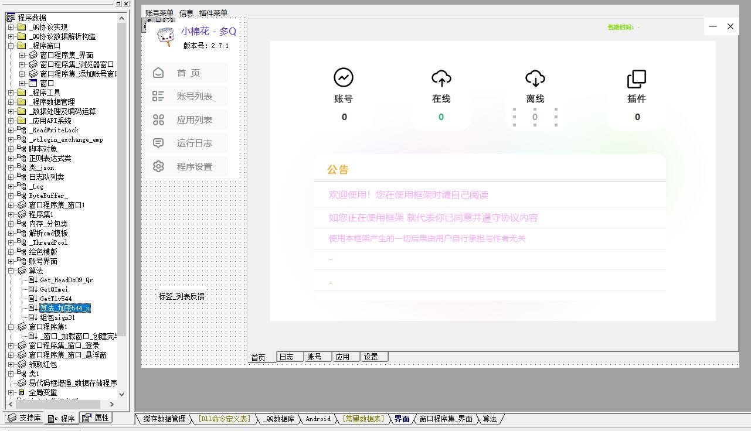Click the sub icon of GetQImei
751x431 pixels.
(x=33, y=289)
